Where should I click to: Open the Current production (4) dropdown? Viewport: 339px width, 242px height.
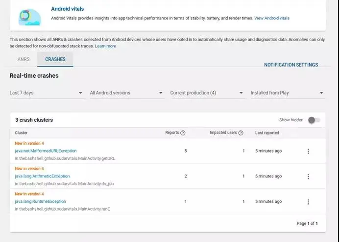tap(207, 93)
